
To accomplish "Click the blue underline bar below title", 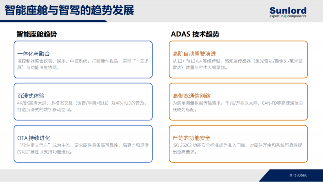I will click(x=54, y=21).
